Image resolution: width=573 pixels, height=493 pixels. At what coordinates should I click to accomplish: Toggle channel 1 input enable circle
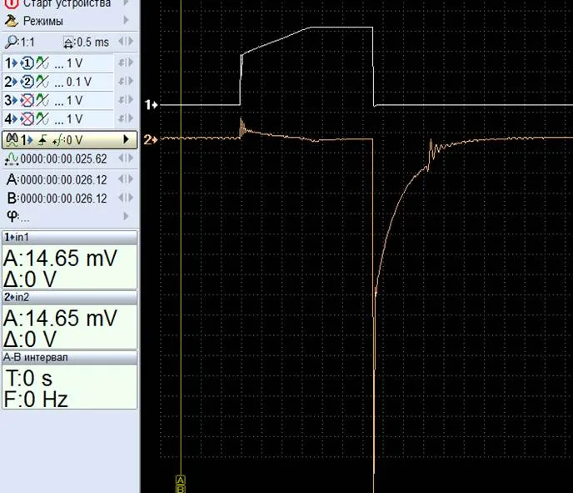point(26,63)
